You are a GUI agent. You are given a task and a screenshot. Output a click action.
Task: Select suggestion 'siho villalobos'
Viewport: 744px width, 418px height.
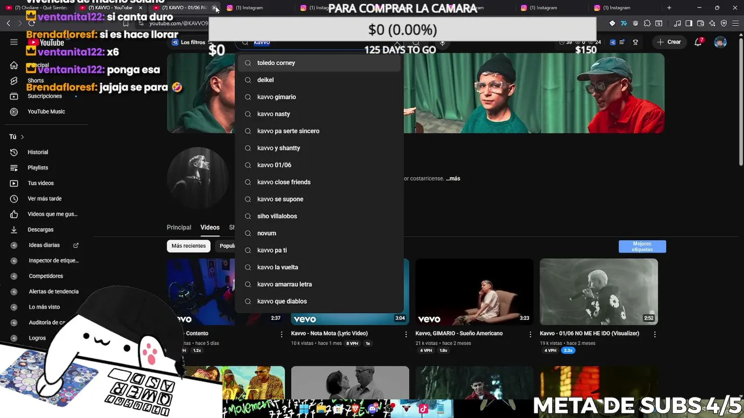tap(319, 216)
